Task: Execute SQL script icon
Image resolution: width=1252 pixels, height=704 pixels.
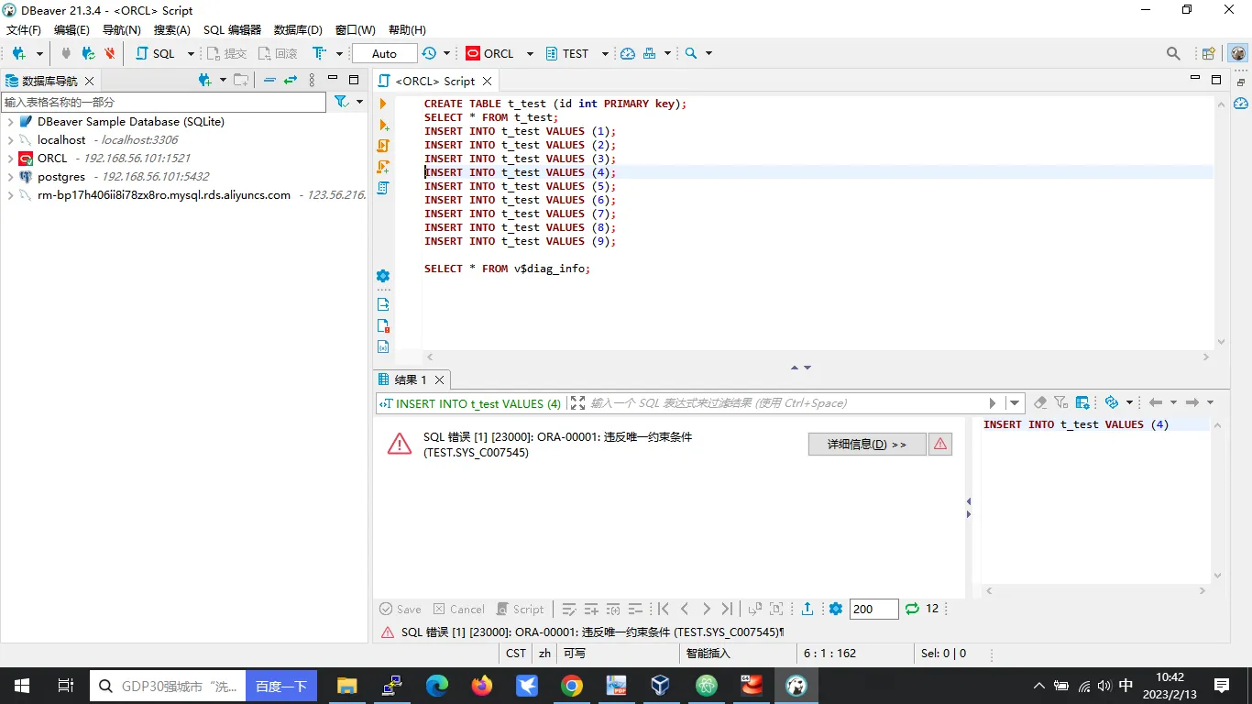Action: (383, 146)
